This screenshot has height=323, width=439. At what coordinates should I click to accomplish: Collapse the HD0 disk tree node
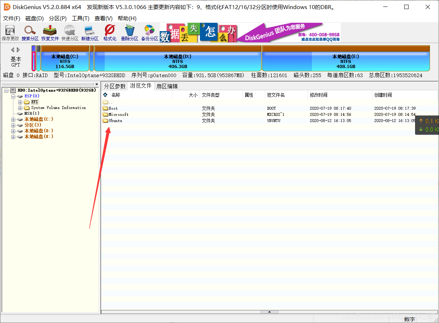click(x=7, y=90)
